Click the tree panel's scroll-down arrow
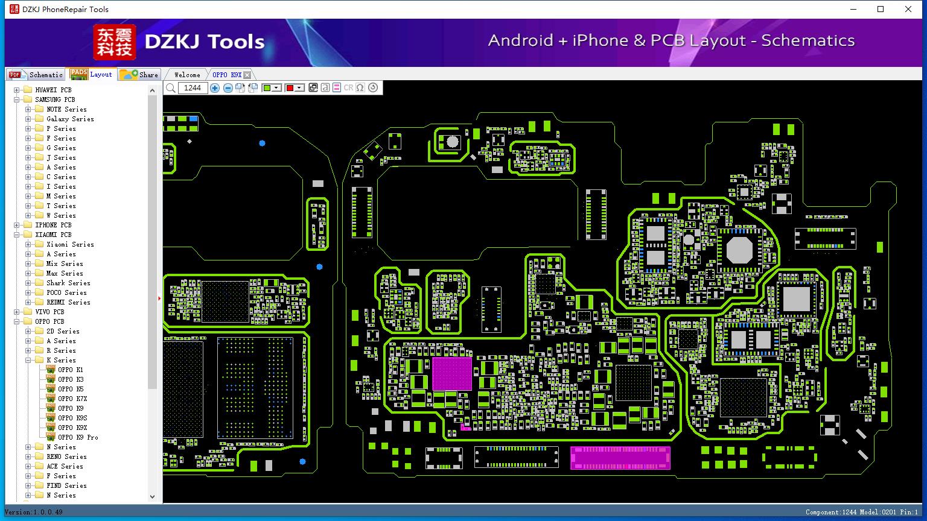Screen dimensions: 927x521 coord(152,496)
